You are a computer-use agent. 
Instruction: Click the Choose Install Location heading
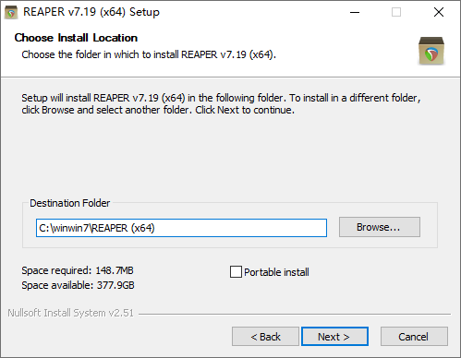(76, 38)
